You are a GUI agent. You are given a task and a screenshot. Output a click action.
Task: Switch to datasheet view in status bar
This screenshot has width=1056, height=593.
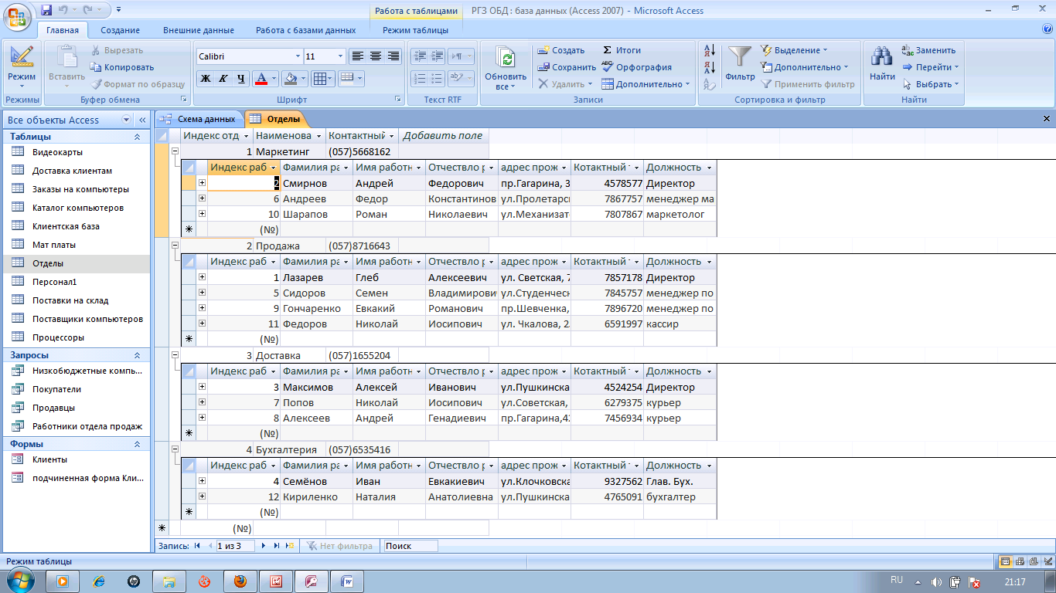[1005, 561]
